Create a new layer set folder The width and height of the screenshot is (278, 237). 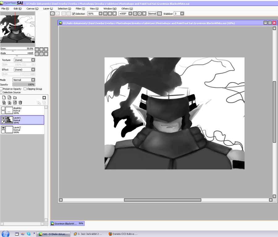coord(15,98)
